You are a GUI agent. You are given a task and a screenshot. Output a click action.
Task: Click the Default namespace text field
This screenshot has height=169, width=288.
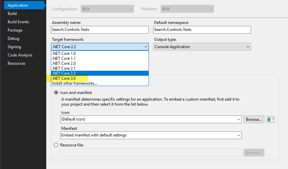[x=202, y=30]
